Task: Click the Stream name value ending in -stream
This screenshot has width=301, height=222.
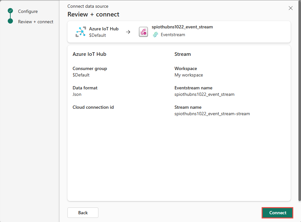Action: pos(212,114)
